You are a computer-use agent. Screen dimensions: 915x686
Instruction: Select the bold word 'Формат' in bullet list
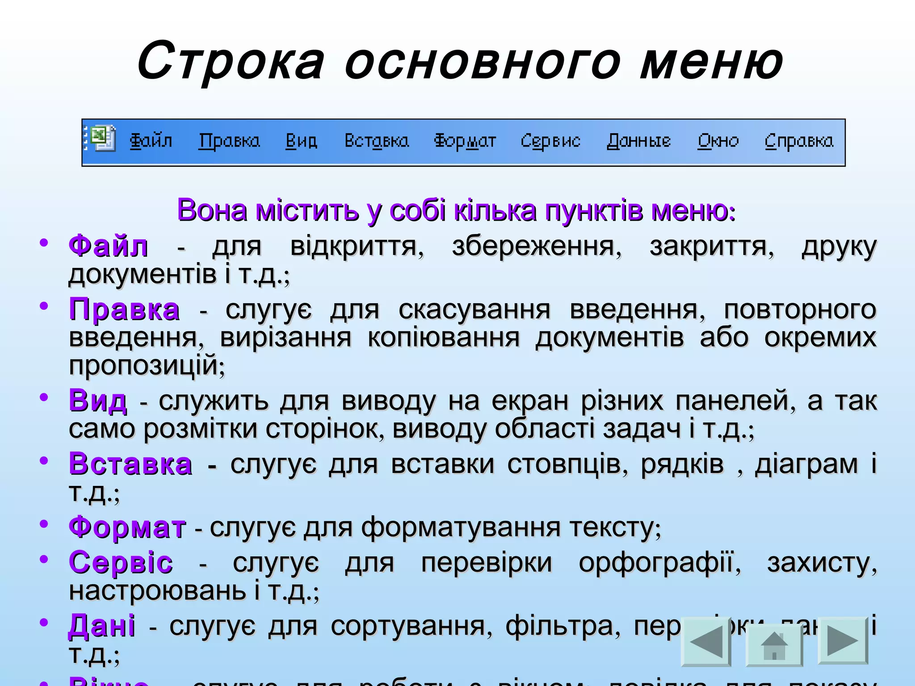click(x=127, y=527)
